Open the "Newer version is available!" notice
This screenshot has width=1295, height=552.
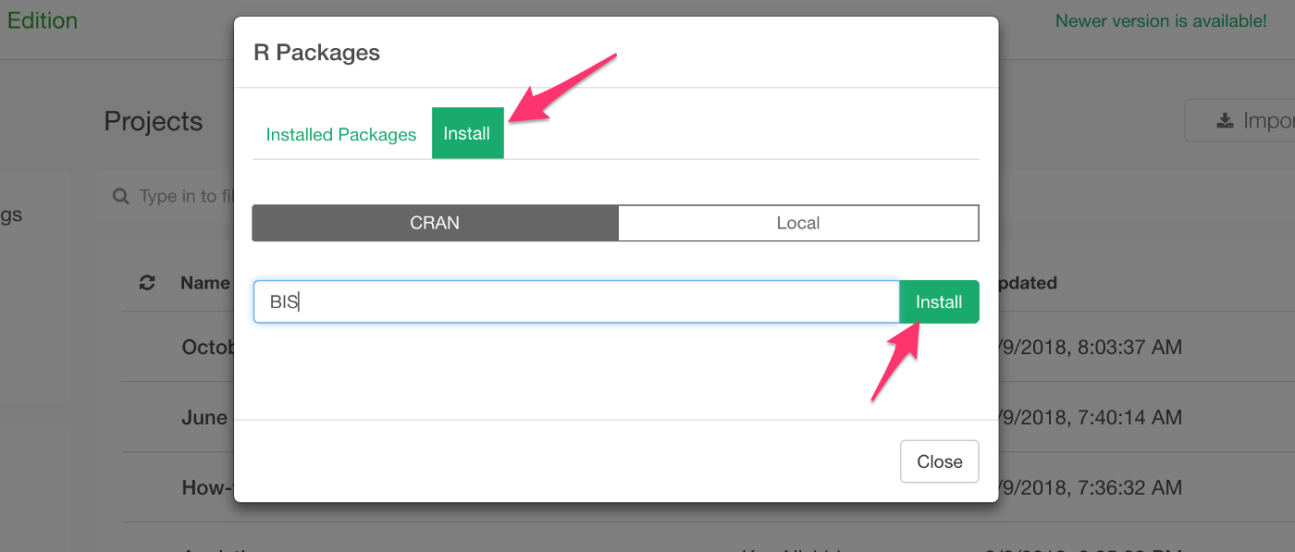tap(1161, 20)
